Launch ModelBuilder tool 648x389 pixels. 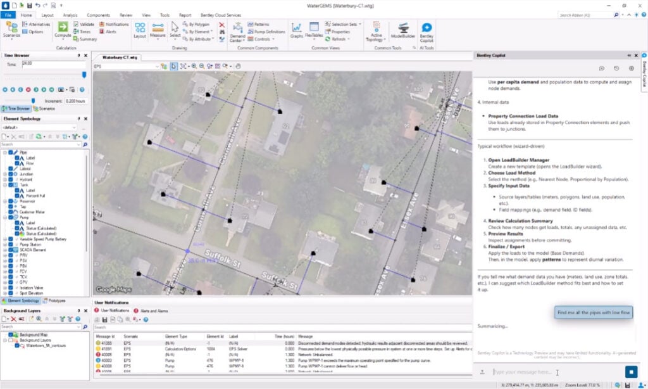click(x=403, y=30)
